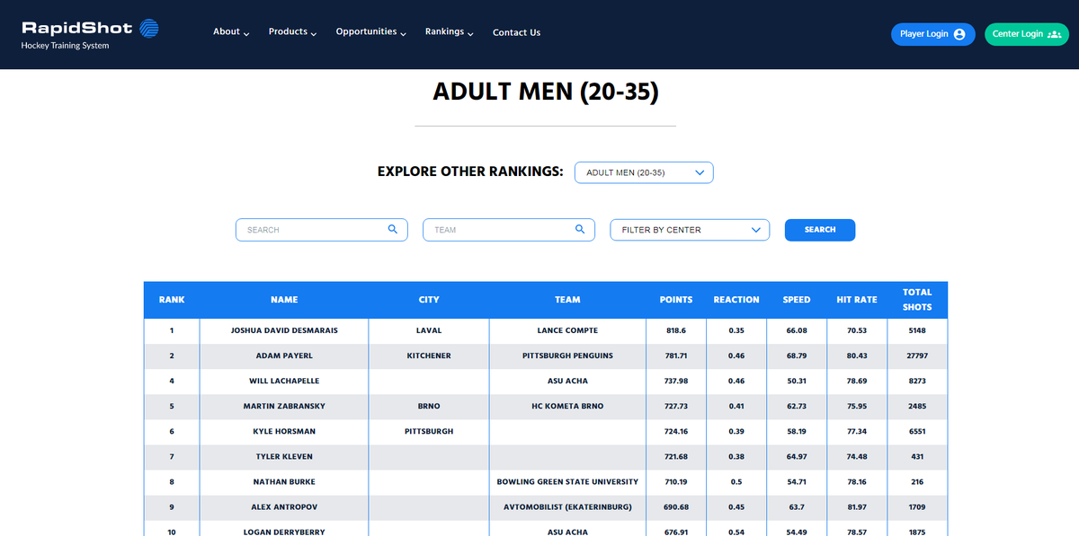Click the 81.97 hit rate value
This screenshot has width=1079, height=536.
tap(857, 506)
